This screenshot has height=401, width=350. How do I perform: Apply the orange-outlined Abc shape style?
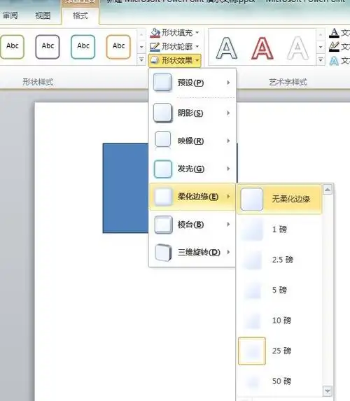[118, 47]
